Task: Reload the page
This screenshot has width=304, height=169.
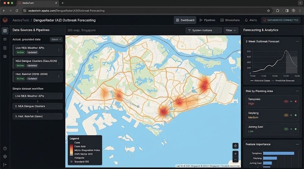Action: [17, 11]
